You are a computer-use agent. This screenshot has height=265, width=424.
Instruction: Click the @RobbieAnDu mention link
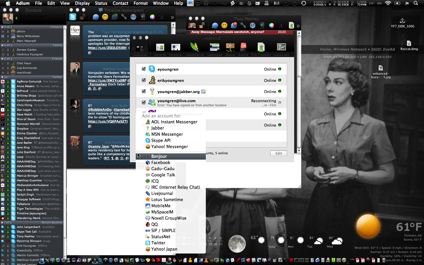point(100,110)
